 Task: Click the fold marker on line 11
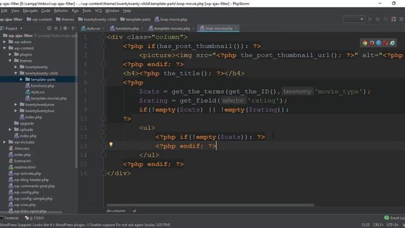click(104, 128)
